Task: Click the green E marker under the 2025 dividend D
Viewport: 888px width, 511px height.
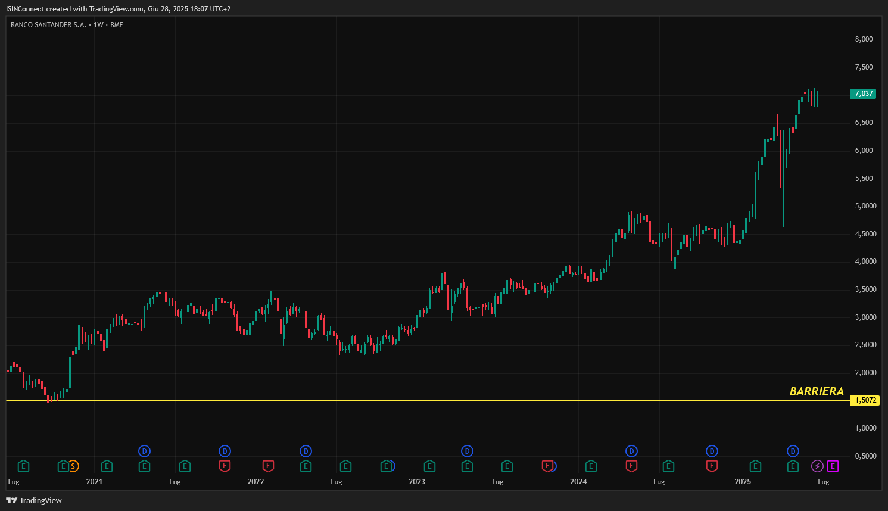Action: pyautogui.click(x=793, y=466)
